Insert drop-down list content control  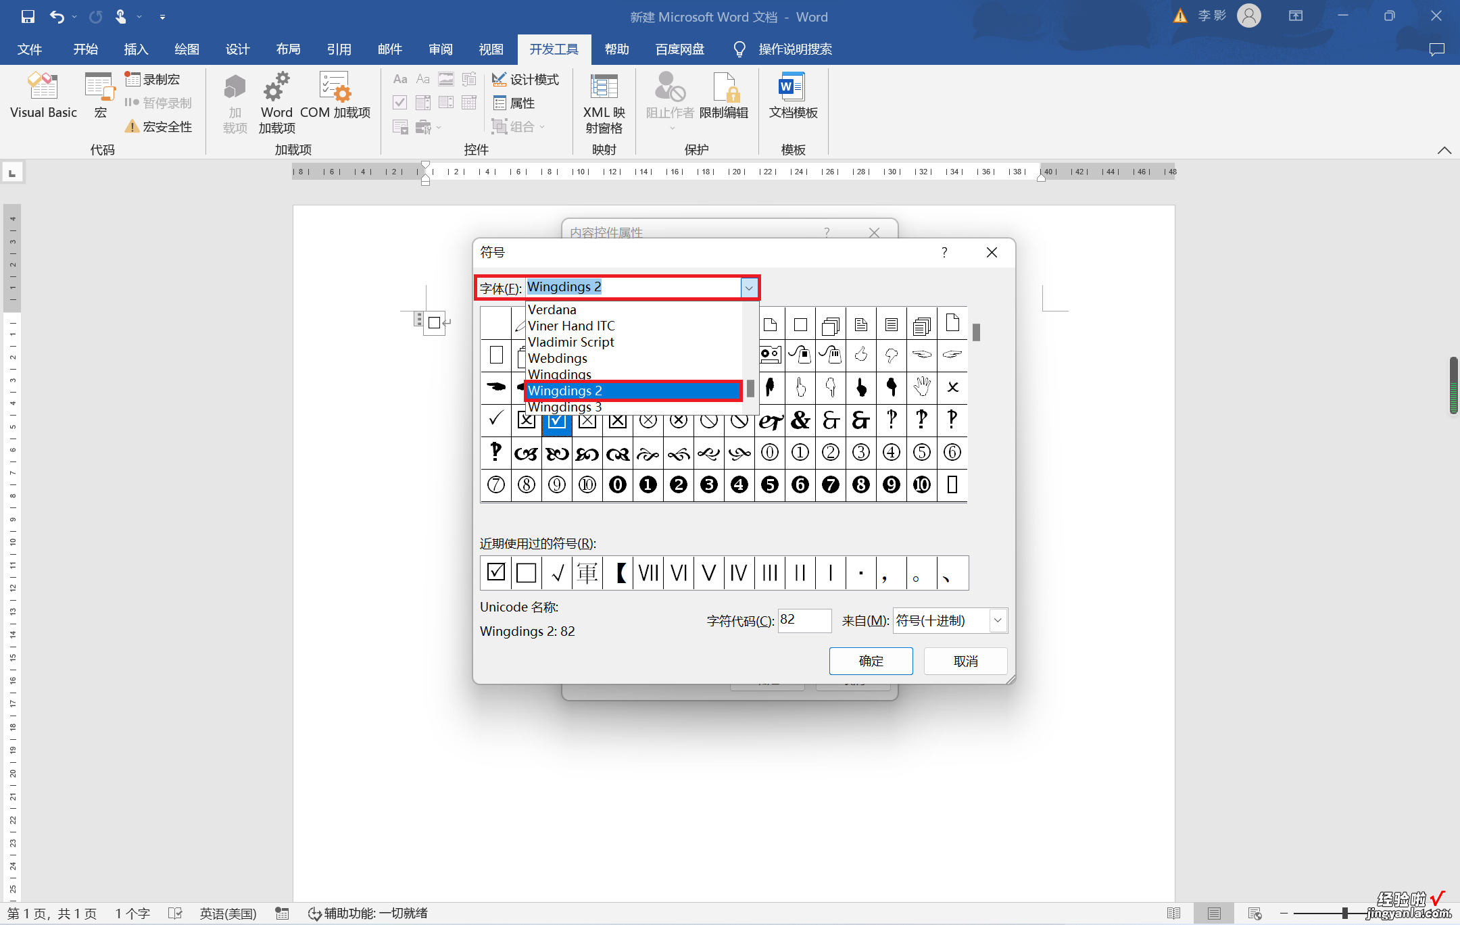point(446,103)
